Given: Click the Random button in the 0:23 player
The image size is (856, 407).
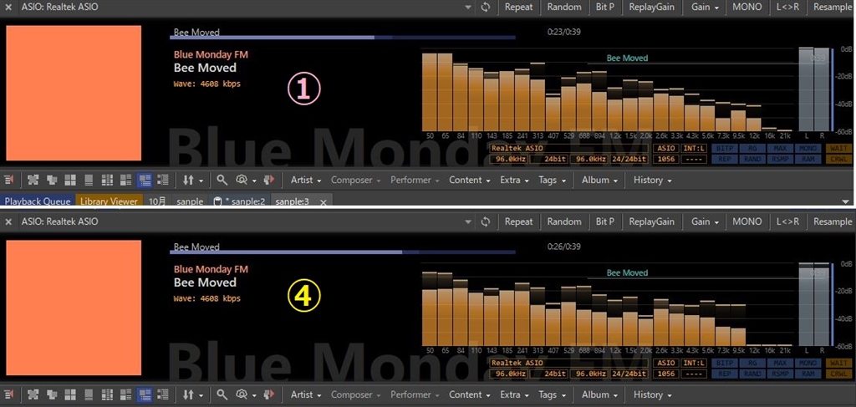Looking at the screenshot, I should point(564,7).
